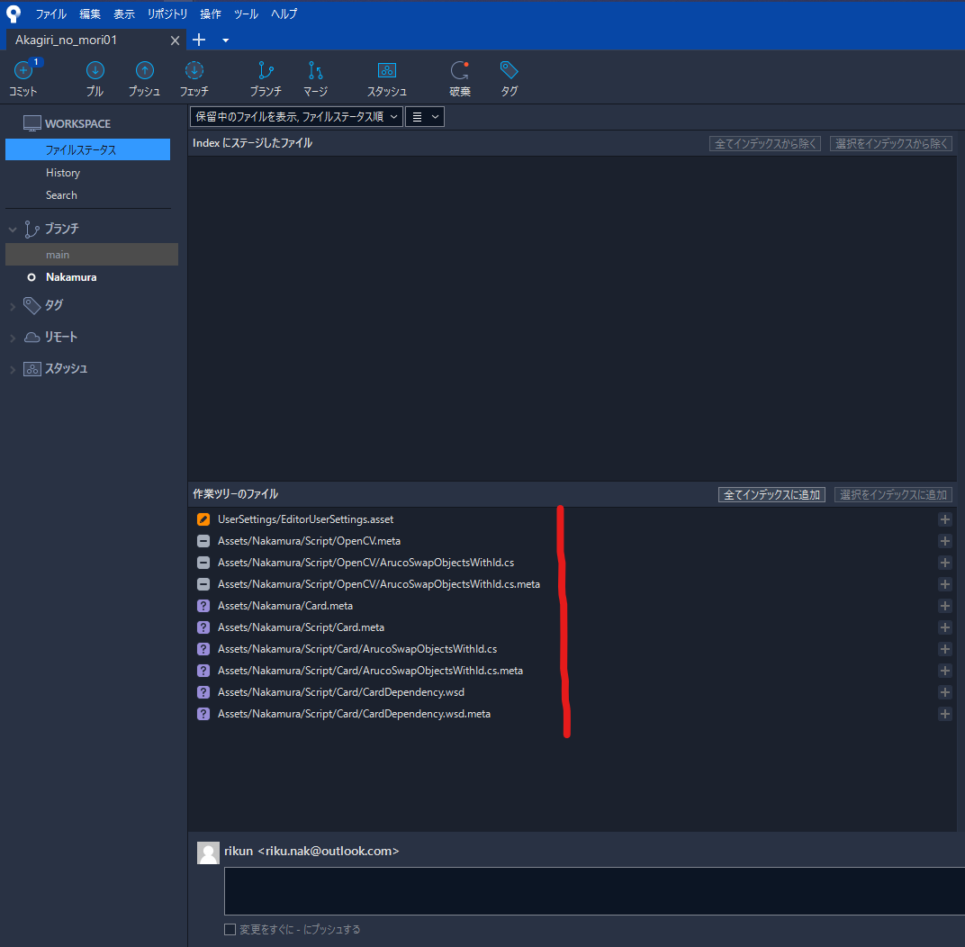Image resolution: width=965 pixels, height=947 pixels.
Task: Stage Card/ArucoSwapObjectsWithId.cs with its plus icon
Action: (944, 648)
